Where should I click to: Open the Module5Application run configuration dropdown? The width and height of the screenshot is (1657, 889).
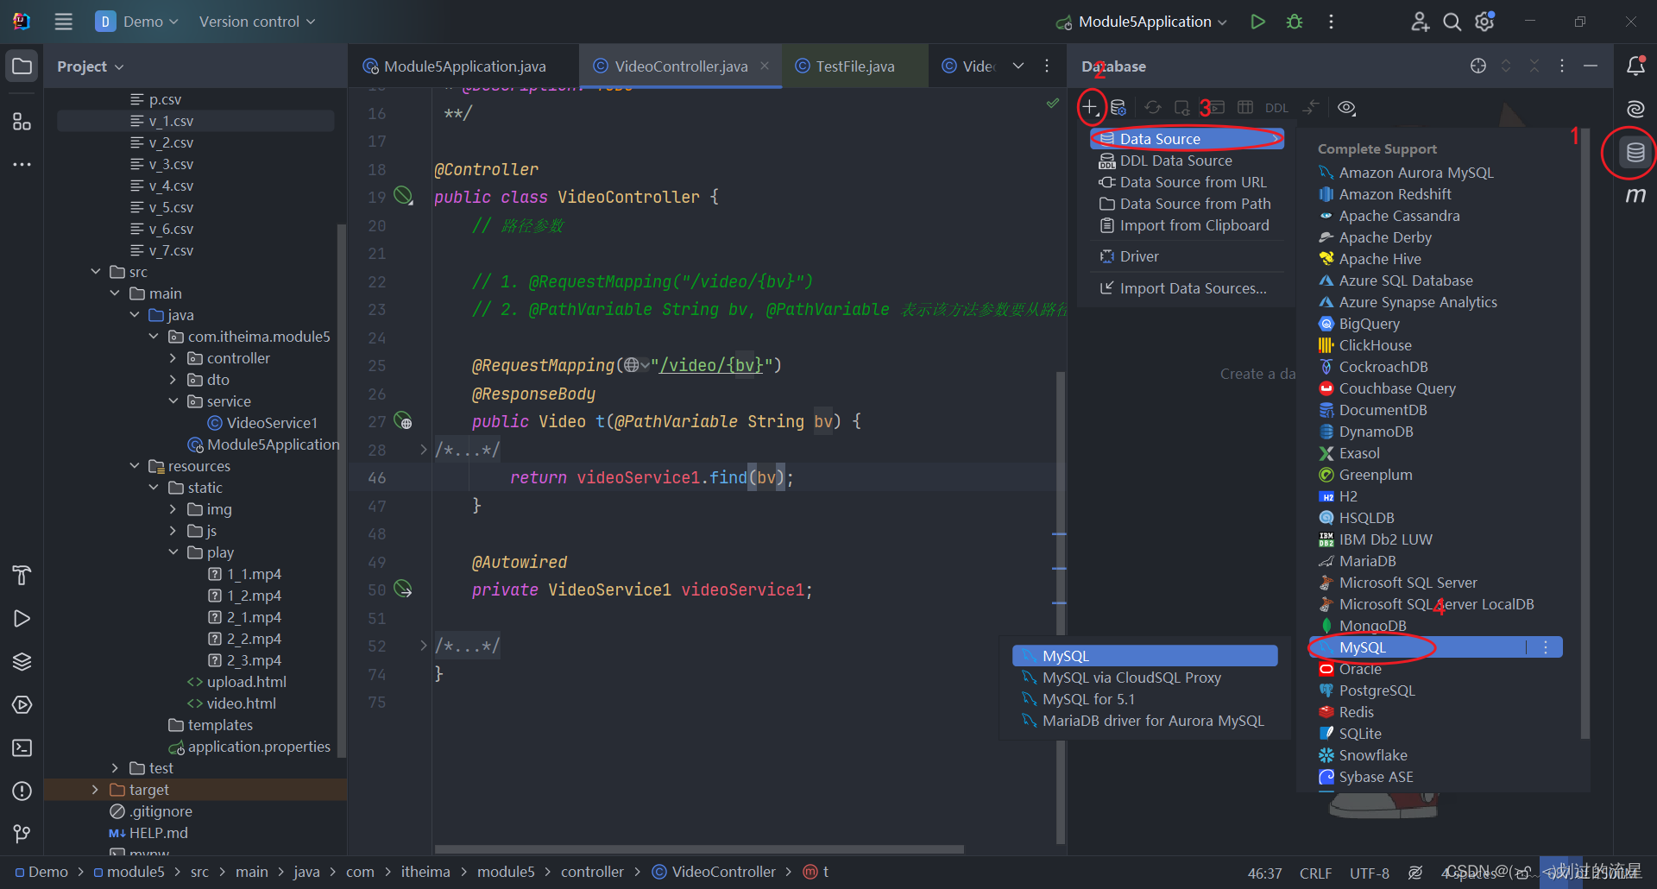pos(1143,22)
